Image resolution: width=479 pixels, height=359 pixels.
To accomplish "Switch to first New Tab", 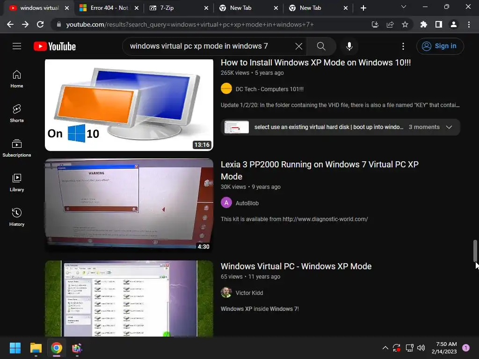I will coord(248,8).
